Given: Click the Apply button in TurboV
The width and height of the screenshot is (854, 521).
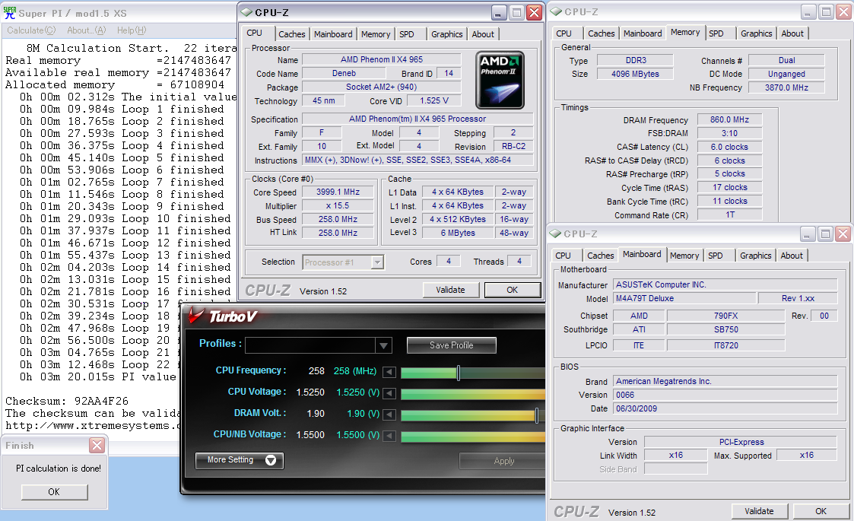Looking at the screenshot, I should point(503,461).
